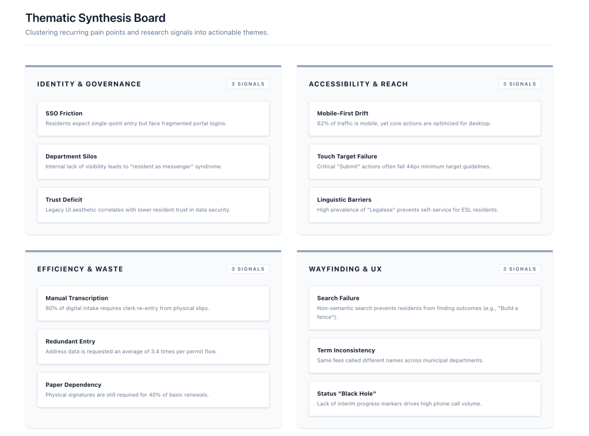Select the Term Inconsistency card

[x=424, y=355]
